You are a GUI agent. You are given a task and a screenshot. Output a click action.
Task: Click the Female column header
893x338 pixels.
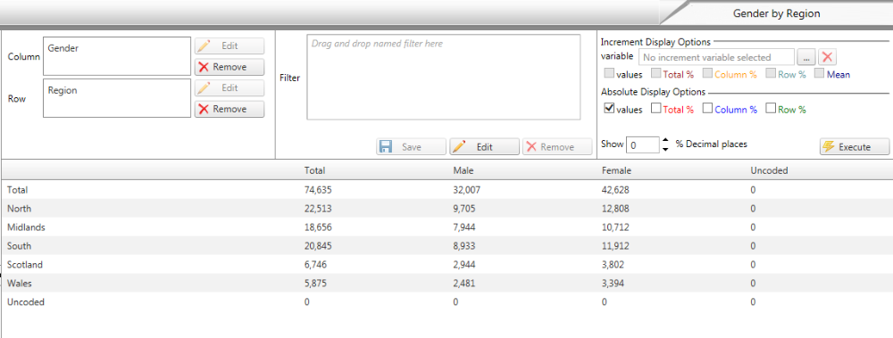[x=616, y=170]
